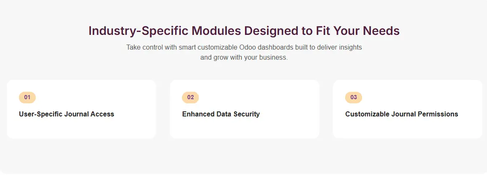Click the word Permissions in third card
487x182 pixels.
tap(437, 114)
